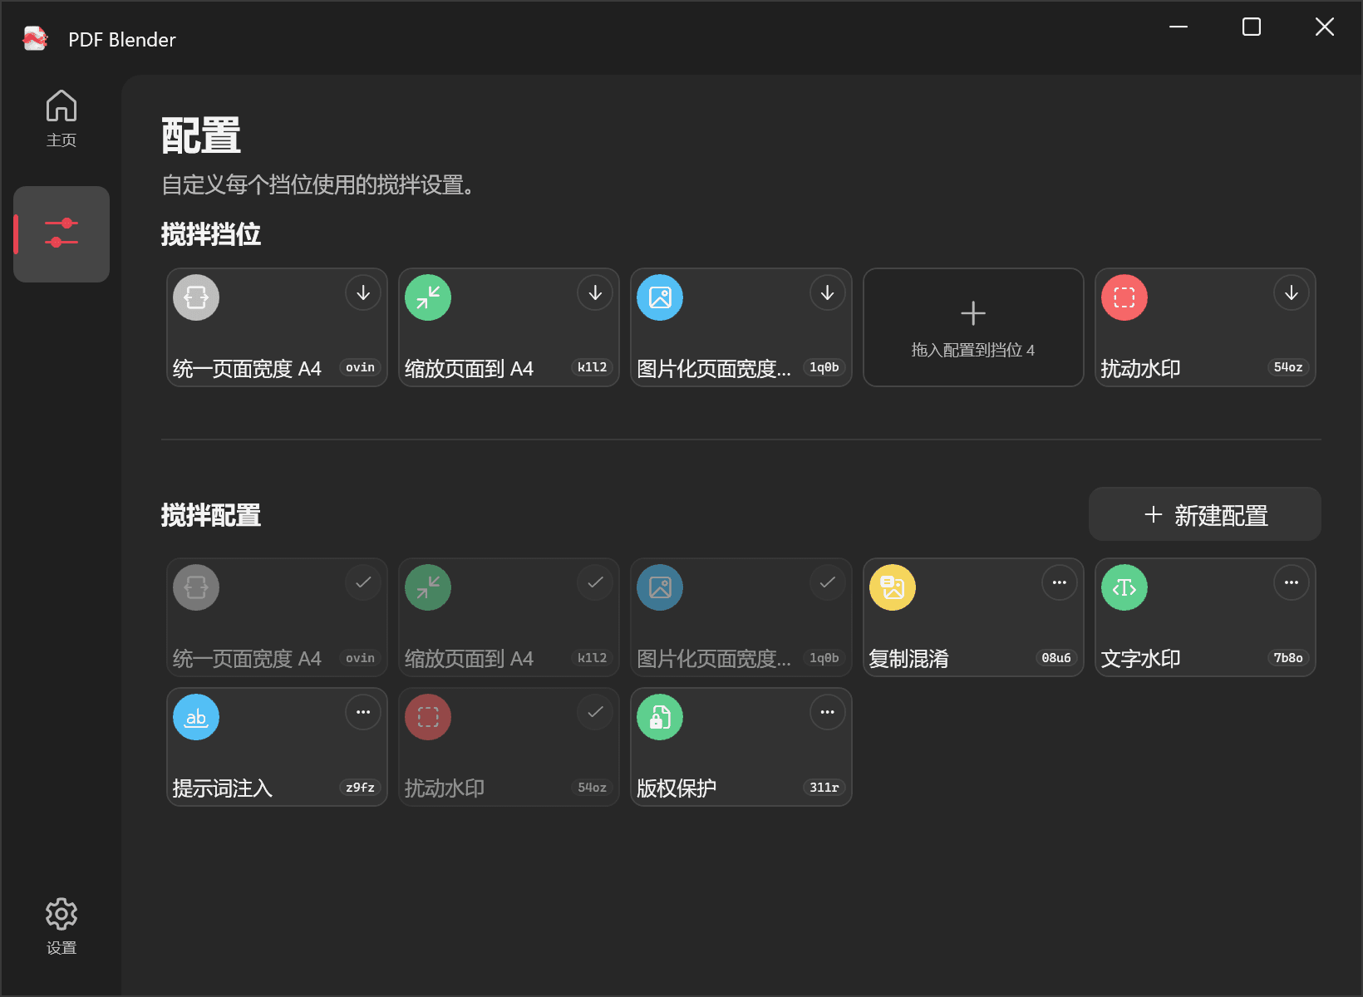Open the 主页 home page
The image size is (1363, 997).
point(62,118)
